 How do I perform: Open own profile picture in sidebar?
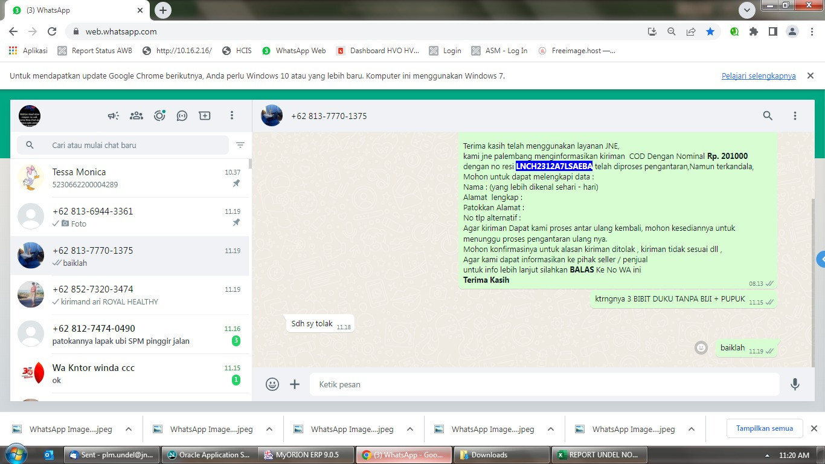point(30,115)
